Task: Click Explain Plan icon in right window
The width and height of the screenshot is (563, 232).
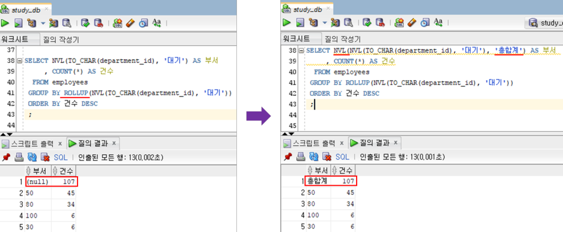Action: click(313, 23)
